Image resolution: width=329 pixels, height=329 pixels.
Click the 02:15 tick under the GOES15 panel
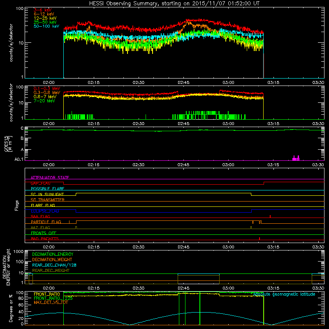point(94,165)
